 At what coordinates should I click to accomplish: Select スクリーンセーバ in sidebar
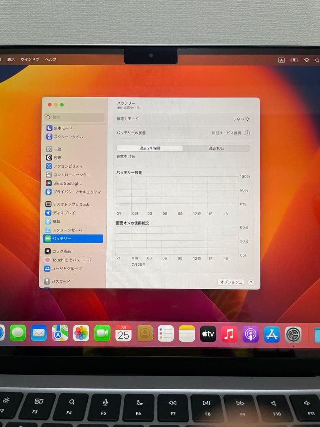pyautogui.click(x=68, y=230)
